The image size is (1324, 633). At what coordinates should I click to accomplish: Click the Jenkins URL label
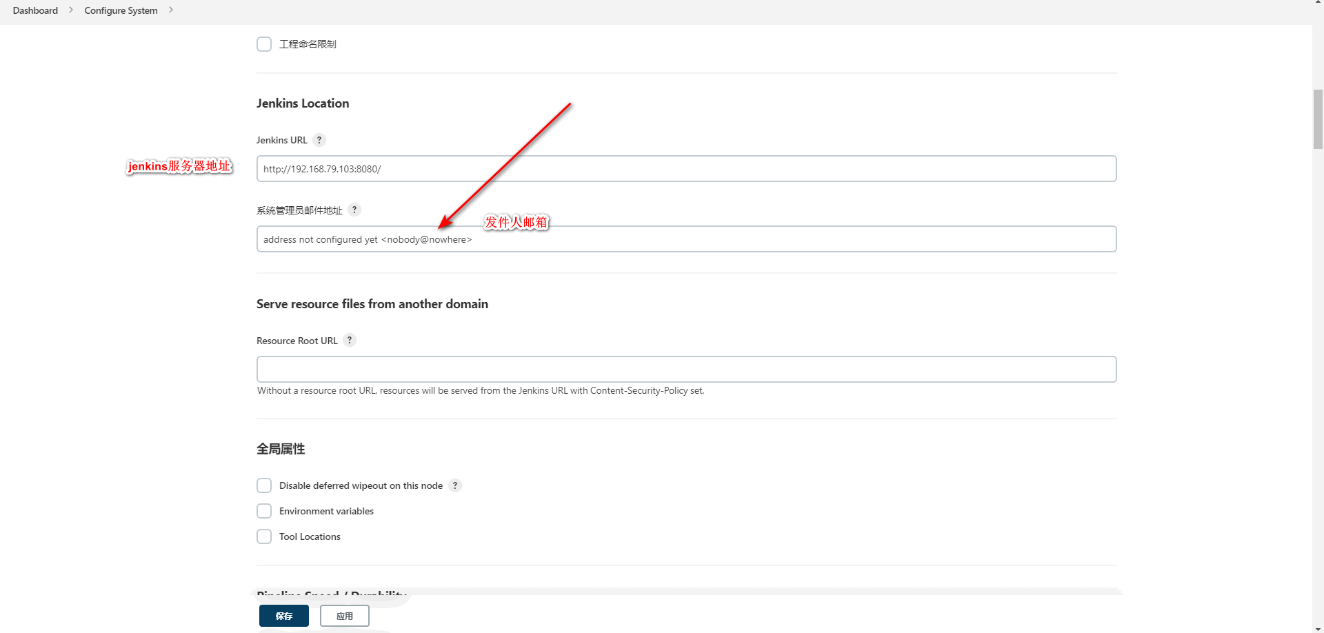[282, 140]
